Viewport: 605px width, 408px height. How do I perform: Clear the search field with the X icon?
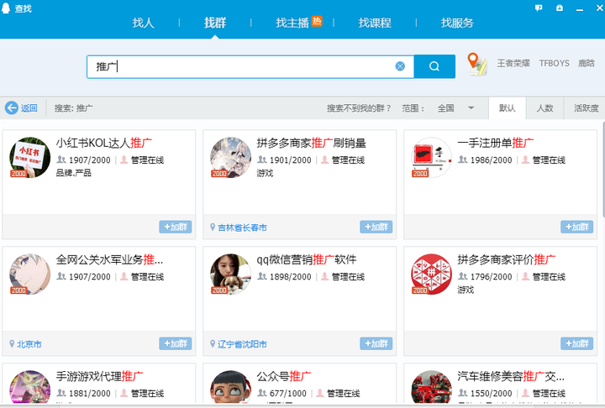[400, 66]
